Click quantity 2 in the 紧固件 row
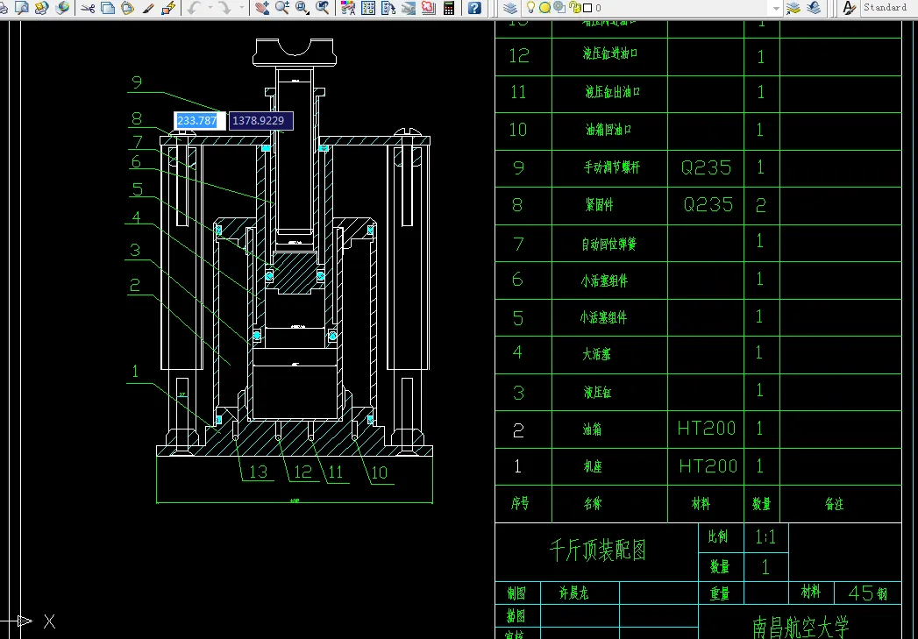This screenshot has width=918, height=639. (760, 205)
